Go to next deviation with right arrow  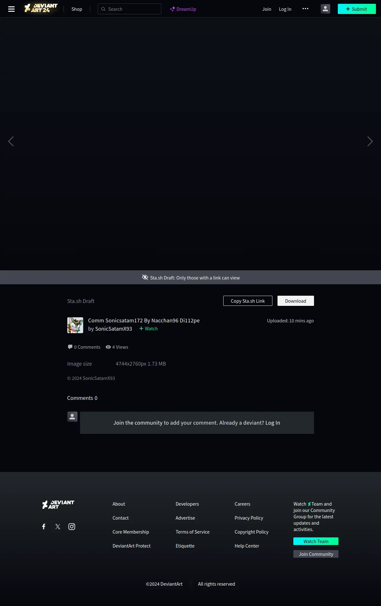(370, 141)
